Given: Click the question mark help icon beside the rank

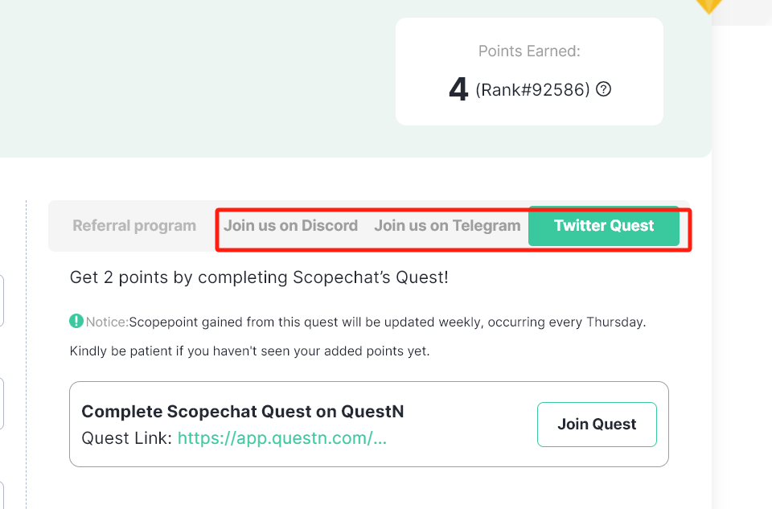Looking at the screenshot, I should tap(603, 89).
